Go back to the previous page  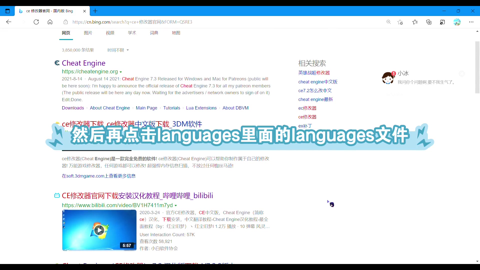pos(9,22)
